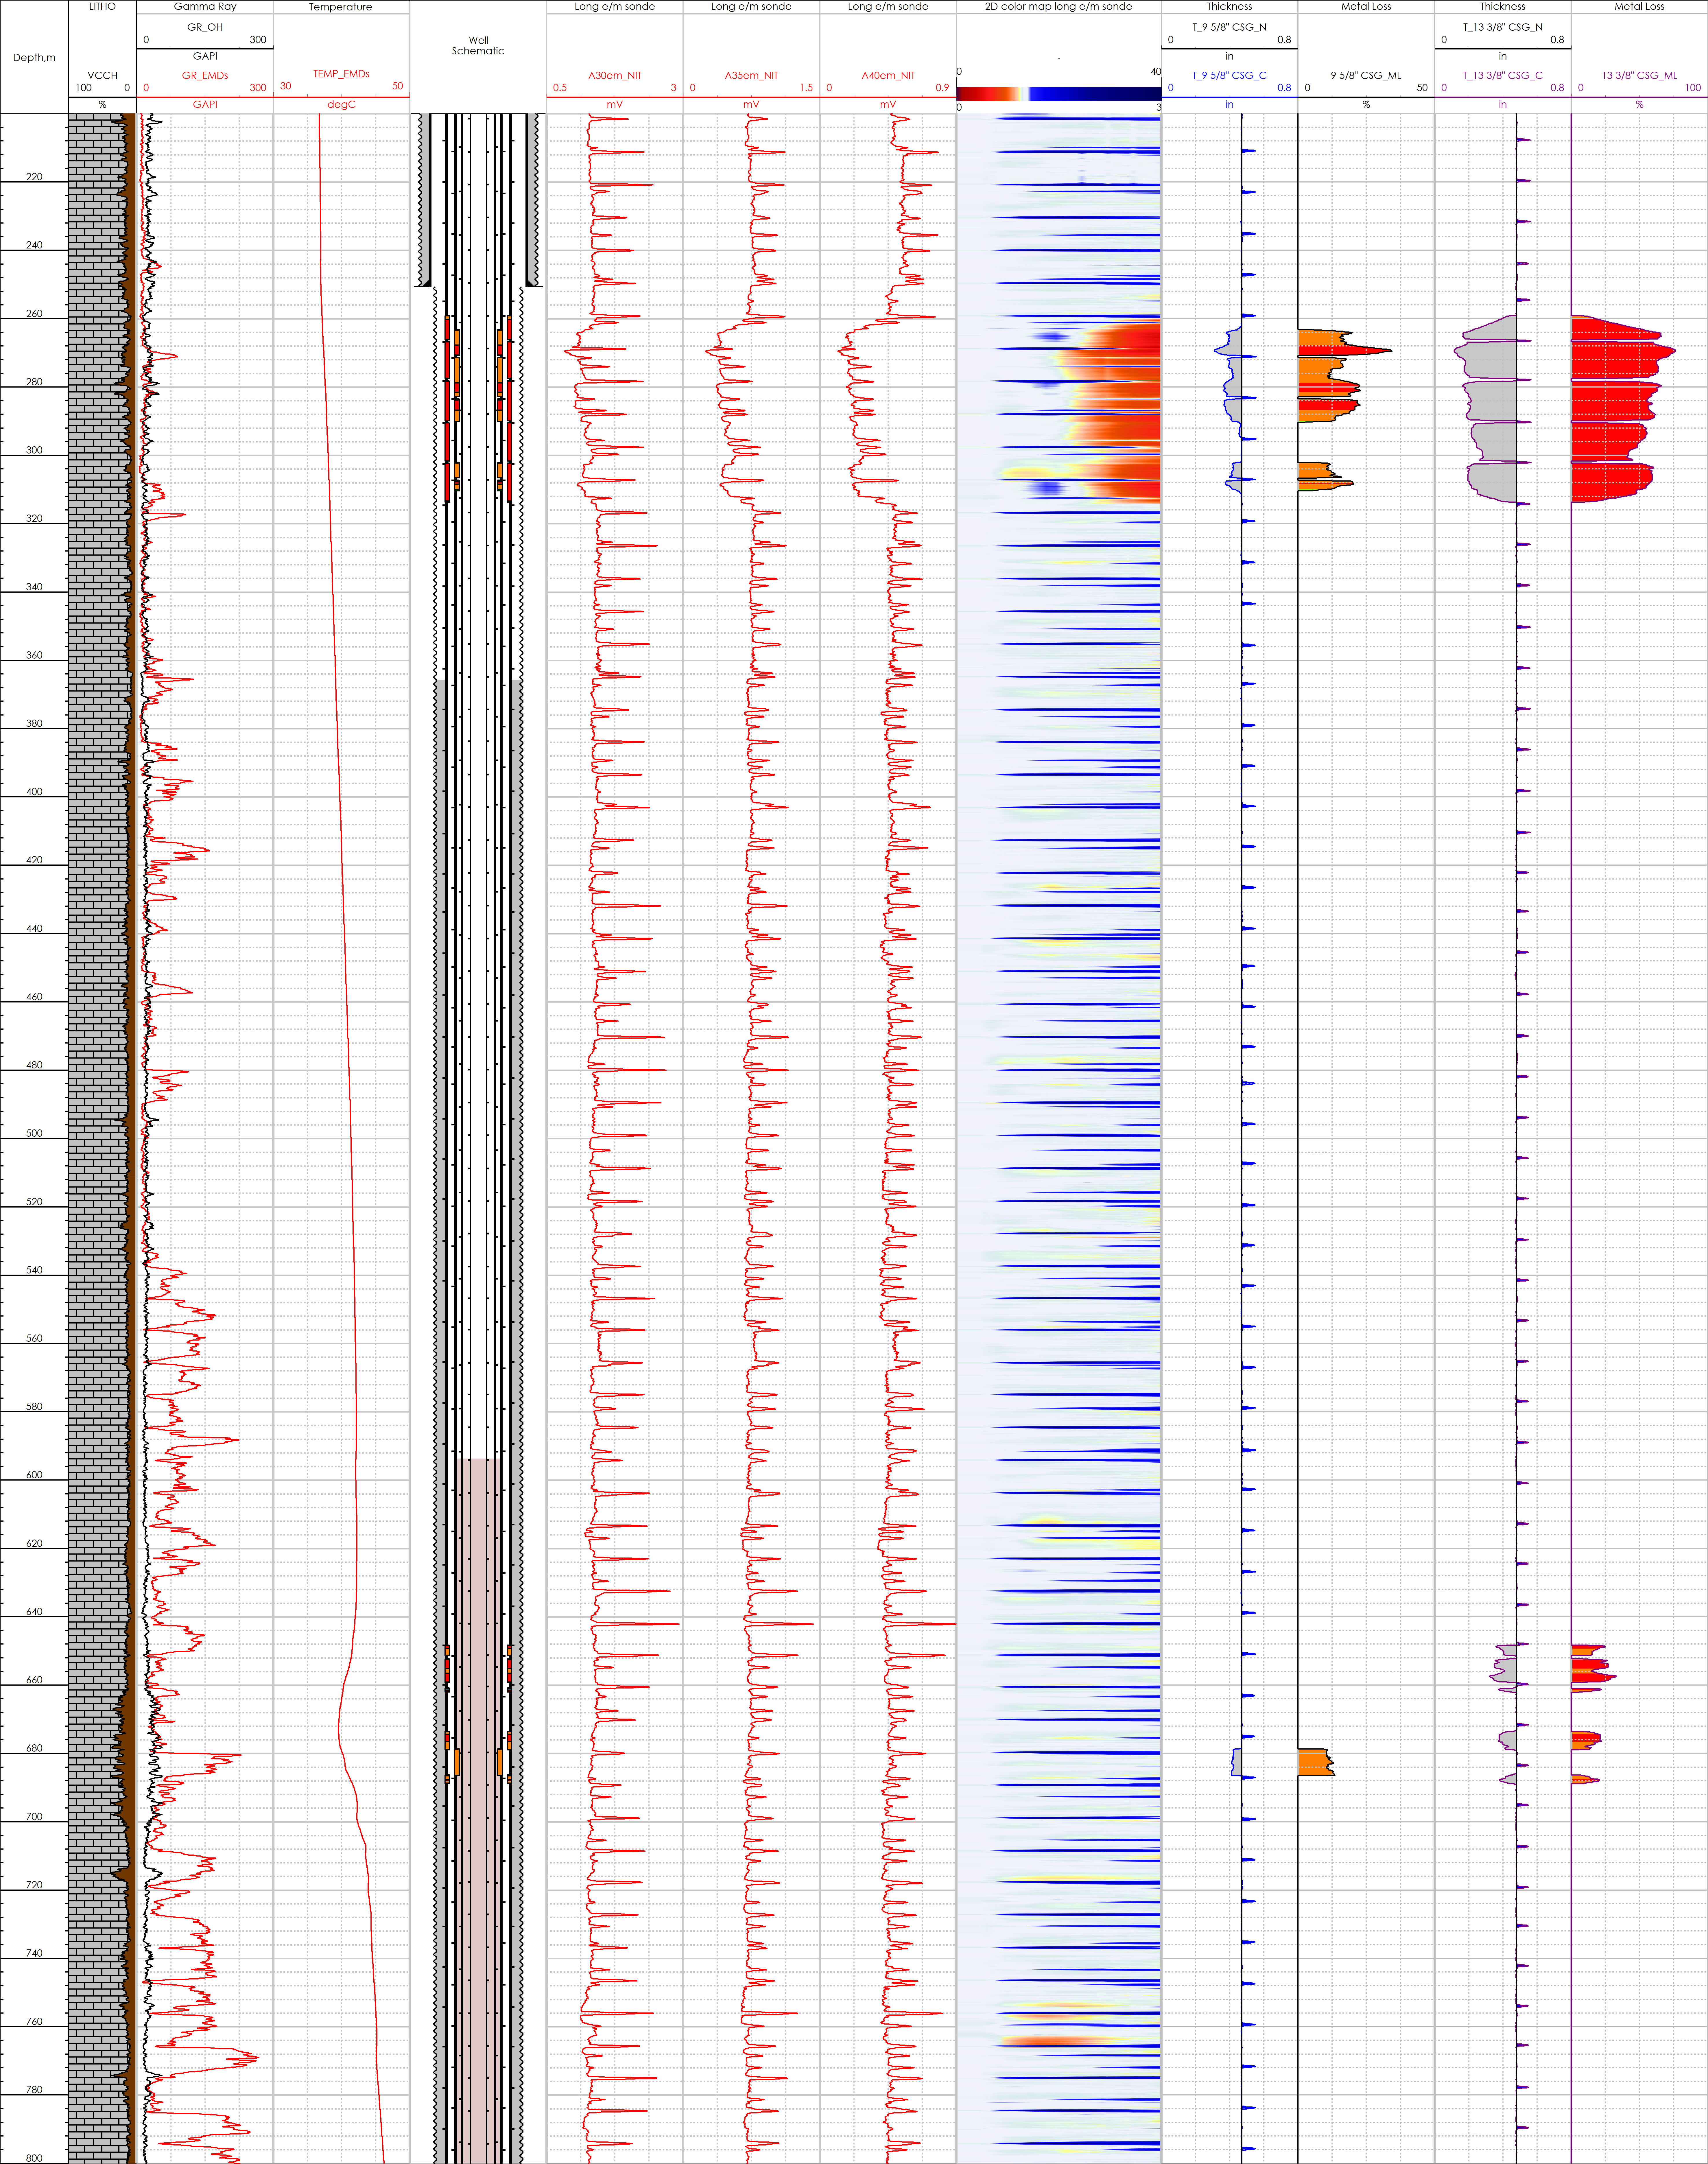Click the Temperature track header

pos(340,7)
